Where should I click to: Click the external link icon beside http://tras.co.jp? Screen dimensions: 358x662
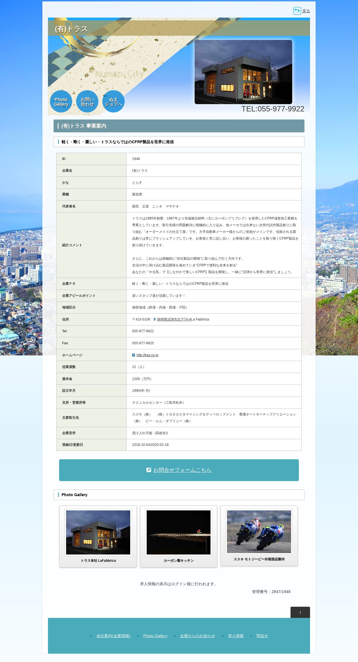134,355
